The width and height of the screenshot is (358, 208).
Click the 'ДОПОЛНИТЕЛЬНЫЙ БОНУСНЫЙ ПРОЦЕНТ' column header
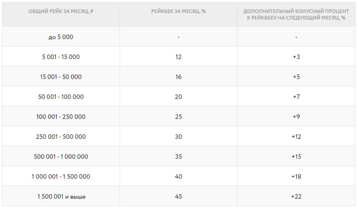[x=296, y=14]
